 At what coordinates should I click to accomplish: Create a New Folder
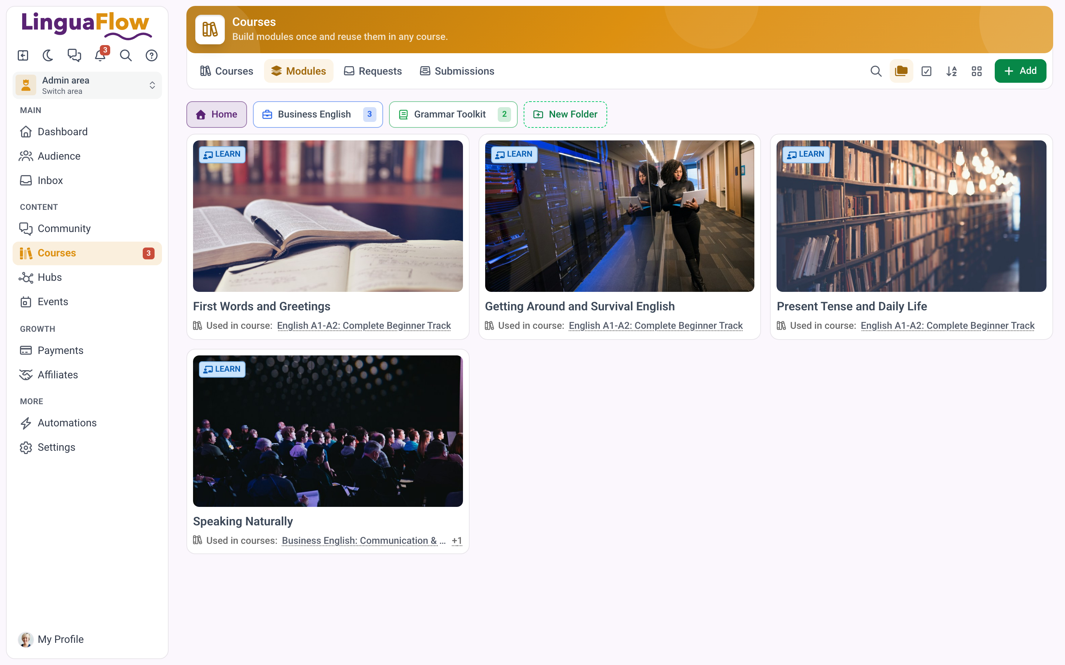[x=565, y=115]
